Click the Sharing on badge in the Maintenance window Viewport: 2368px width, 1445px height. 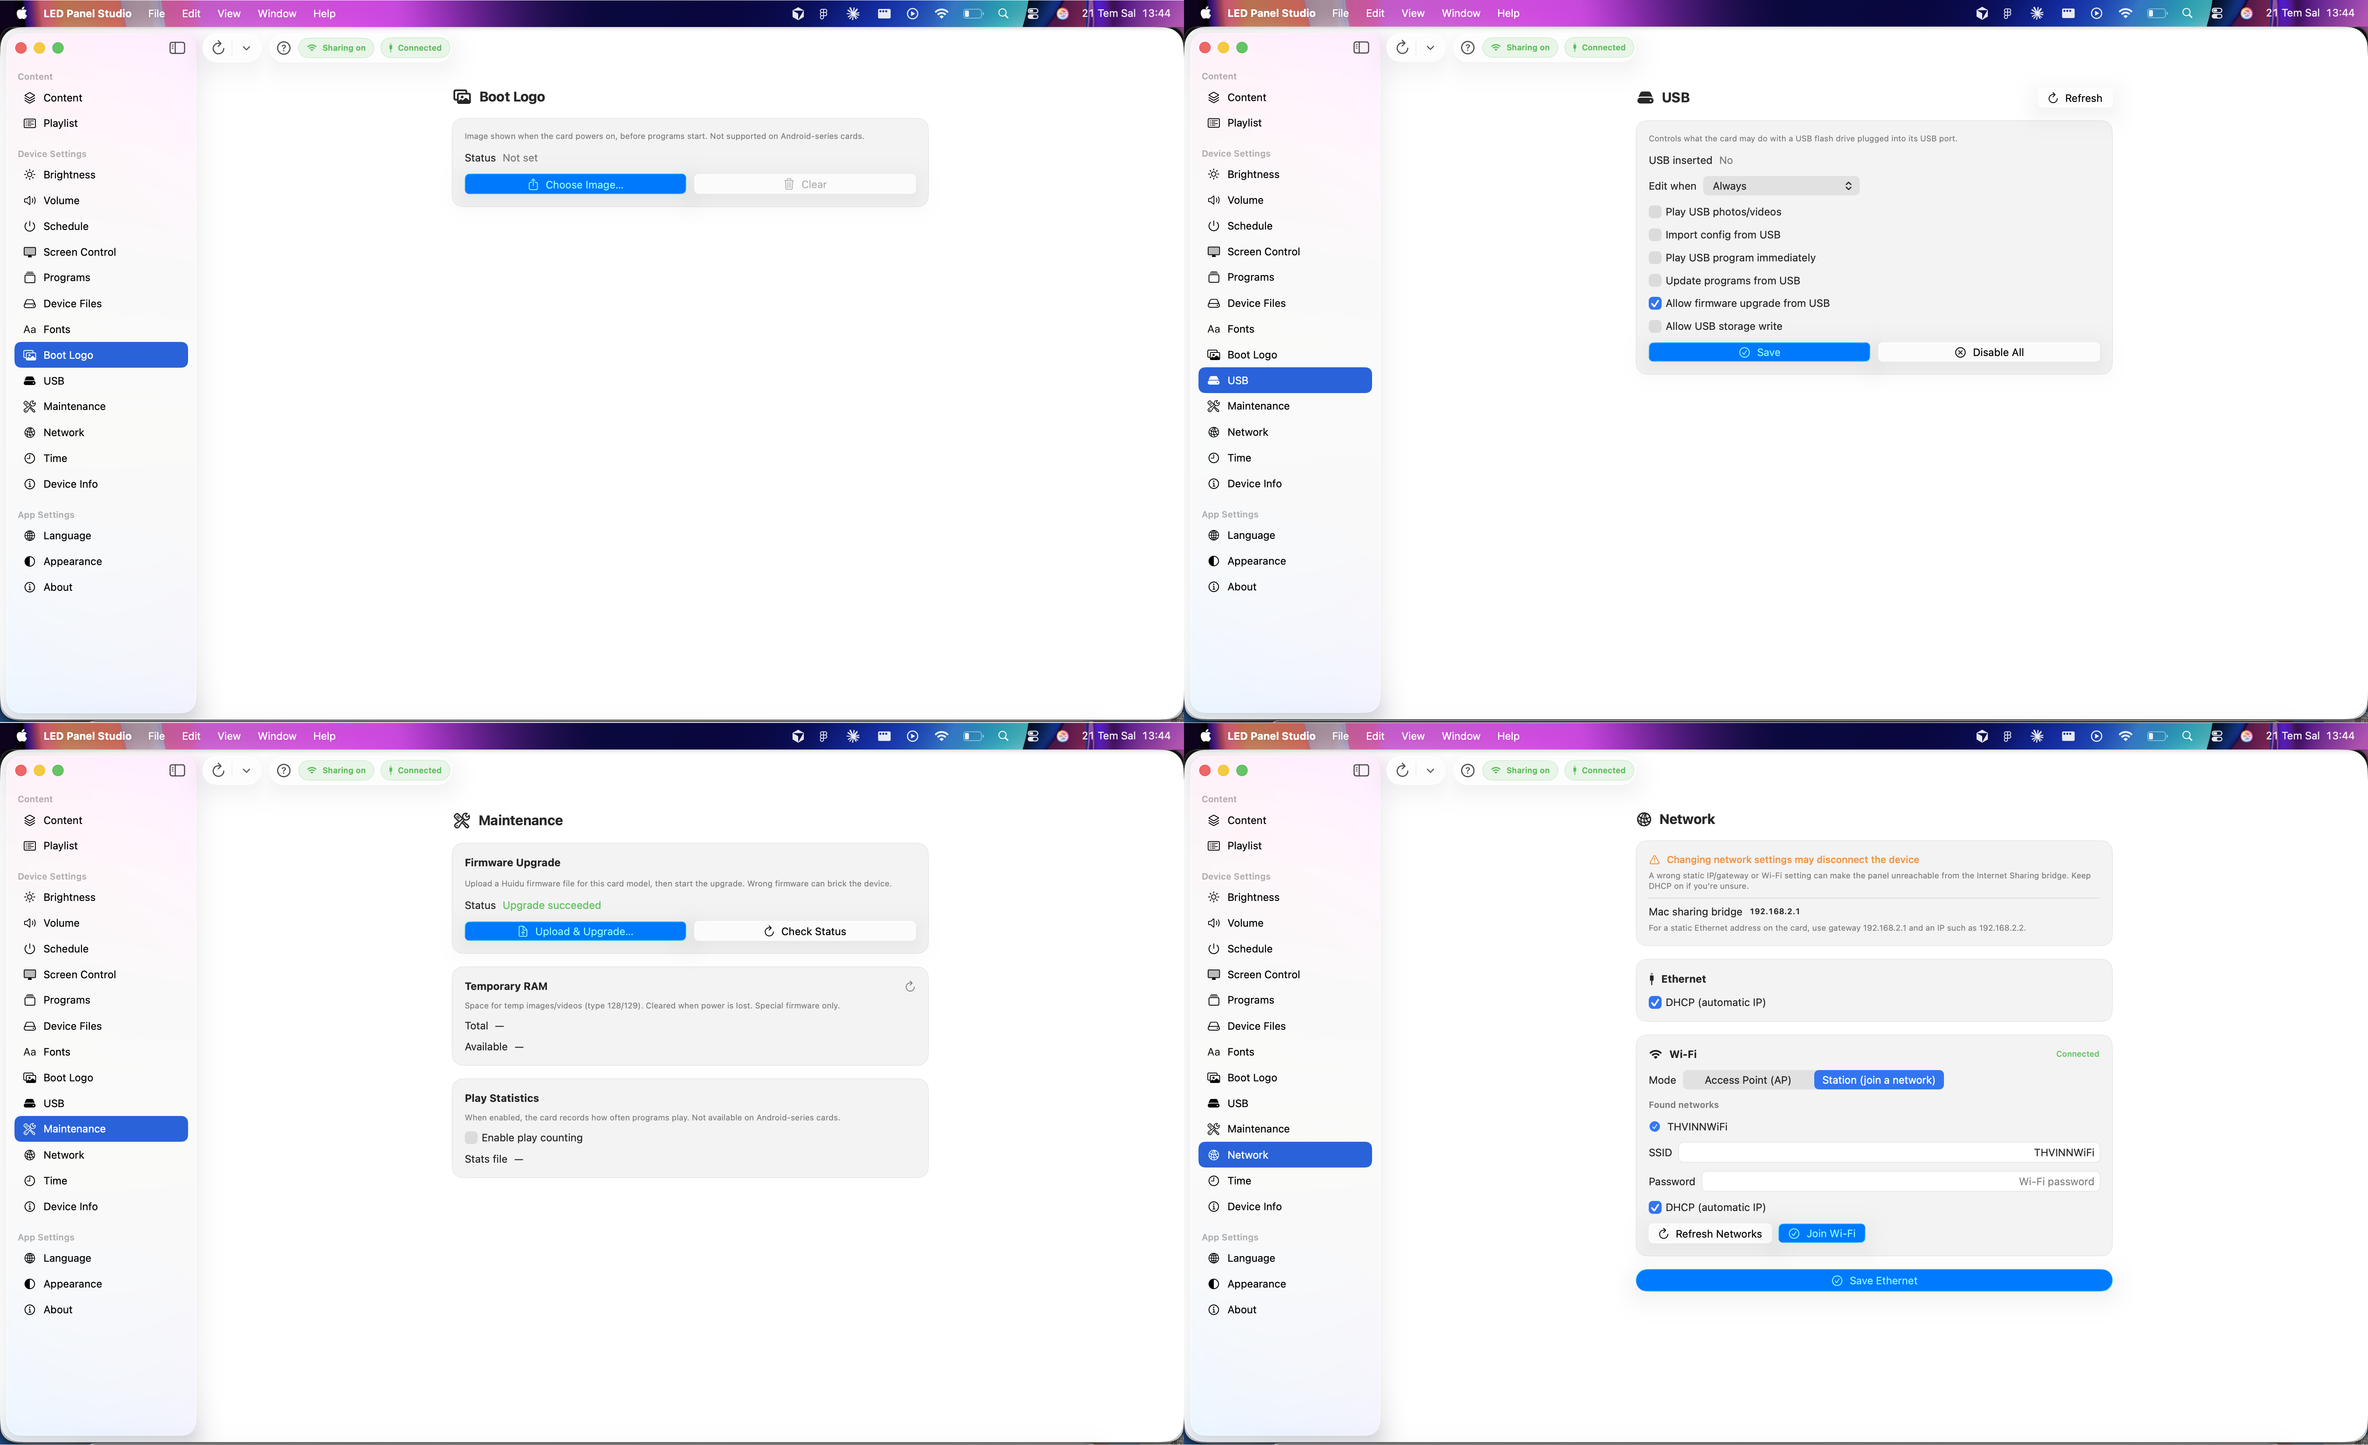coord(336,770)
